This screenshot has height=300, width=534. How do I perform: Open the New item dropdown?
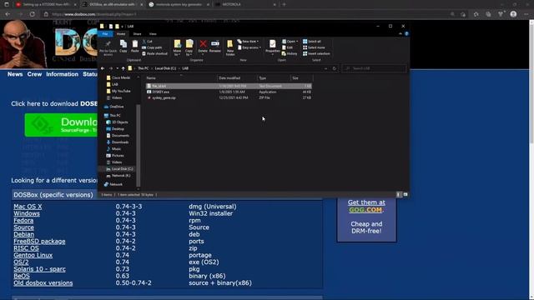click(248, 42)
